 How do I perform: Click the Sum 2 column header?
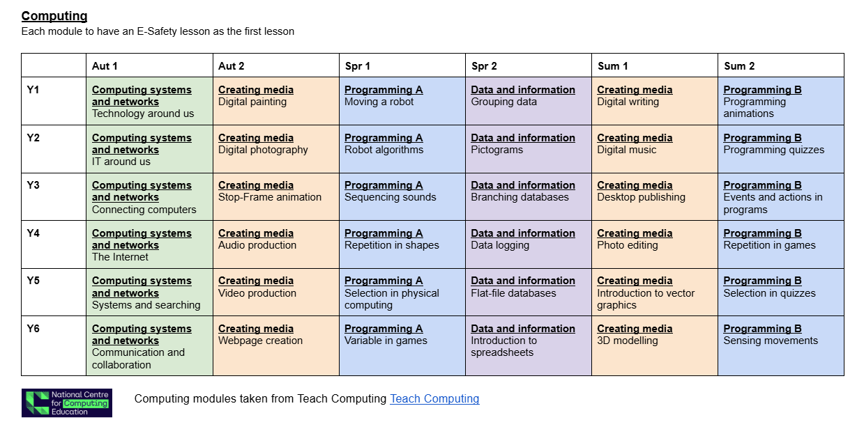coord(739,66)
